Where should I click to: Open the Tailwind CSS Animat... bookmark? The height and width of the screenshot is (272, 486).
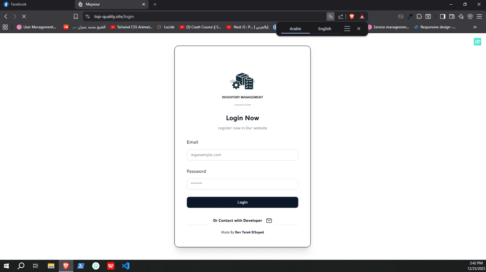click(x=132, y=27)
